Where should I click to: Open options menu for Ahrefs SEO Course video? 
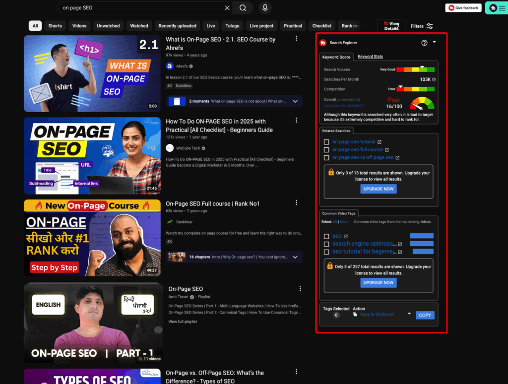[x=296, y=39]
